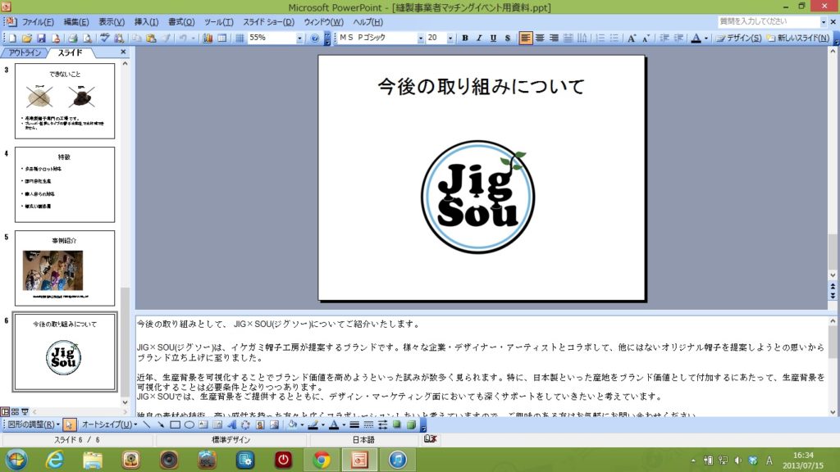Run the spelling check tool
This screenshot has width=840, height=472.
[x=104, y=39]
